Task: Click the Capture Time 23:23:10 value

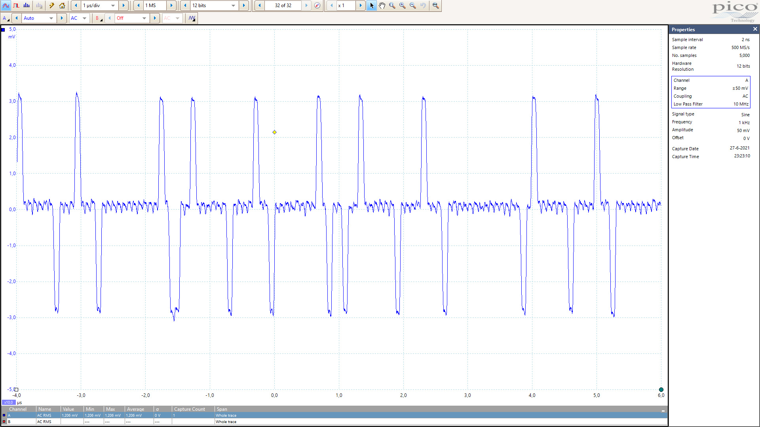Action: tap(742, 156)
